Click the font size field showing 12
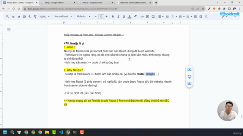The width and height of the screenshot is (243, 136). pyautogui.click(x=101, y=17)
